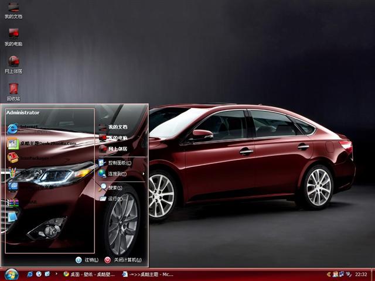Open 搜索(S) search entry

pos(111,187)
